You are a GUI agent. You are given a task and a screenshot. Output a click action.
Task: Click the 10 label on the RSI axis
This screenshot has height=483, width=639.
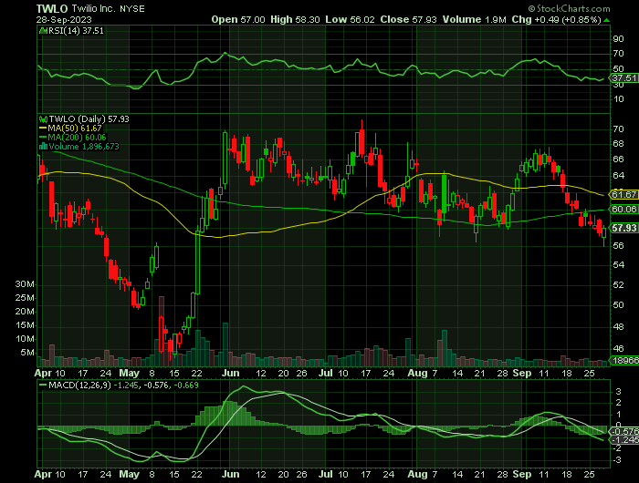(x=619, y=99)
